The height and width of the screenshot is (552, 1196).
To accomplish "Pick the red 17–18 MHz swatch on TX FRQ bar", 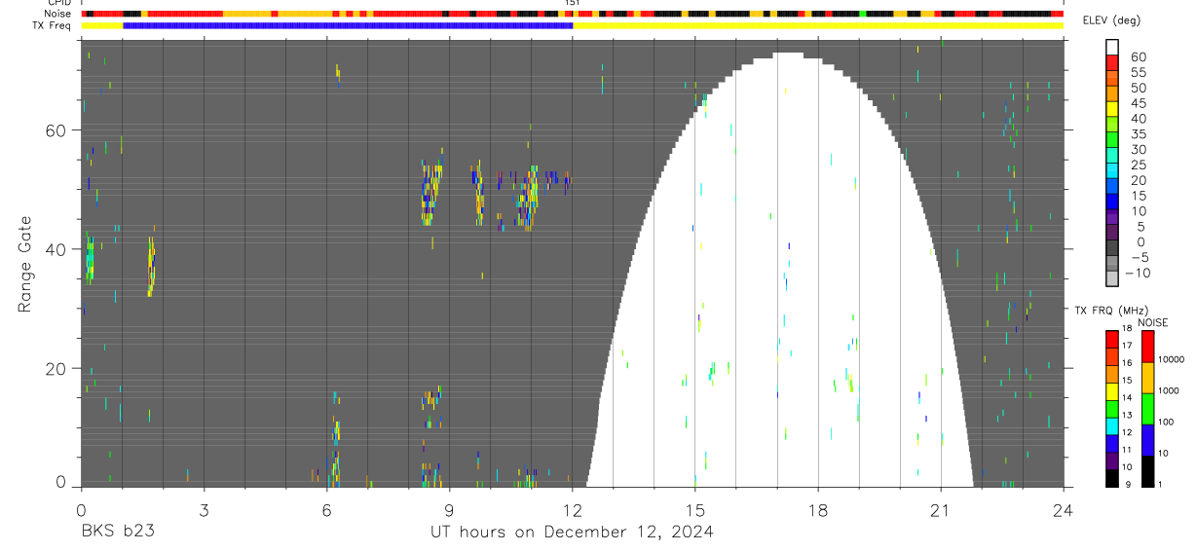I will pos(1111,339).
